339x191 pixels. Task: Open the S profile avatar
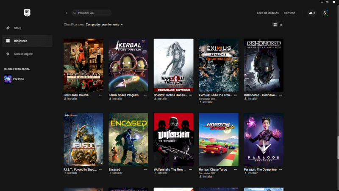(x=325, y=13)
